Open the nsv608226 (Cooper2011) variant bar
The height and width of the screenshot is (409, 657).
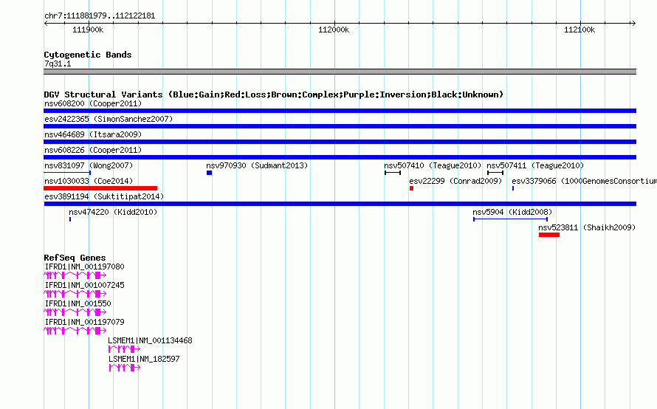[x=340, y=157]
